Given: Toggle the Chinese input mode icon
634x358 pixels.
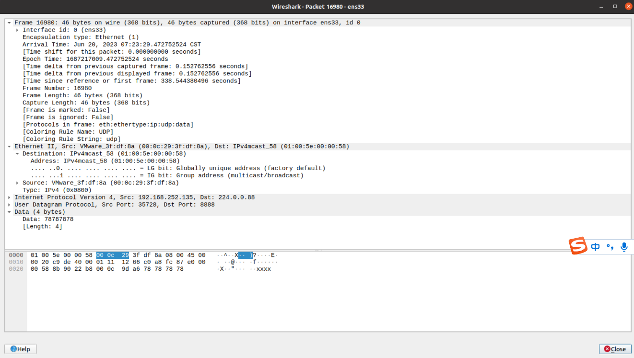Looking at the screenshot, I should click(596, 247).
